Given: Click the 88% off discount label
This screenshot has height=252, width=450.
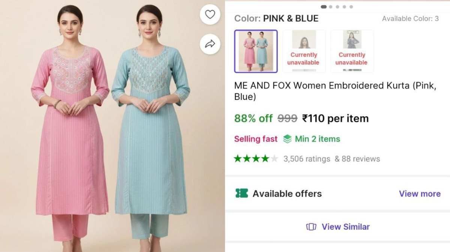Looking at the screenshot, I should 252,119.
